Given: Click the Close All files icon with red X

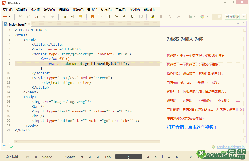Looking at the screenshot, I should [37, 17].
